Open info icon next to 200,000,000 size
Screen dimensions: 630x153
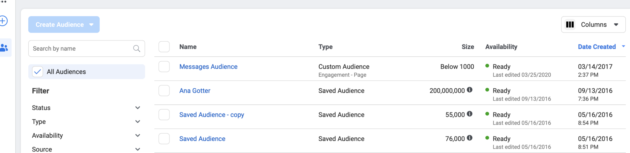469,90
